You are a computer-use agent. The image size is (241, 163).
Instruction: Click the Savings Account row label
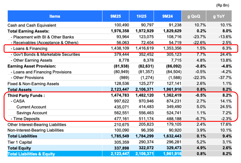[32, 113]
